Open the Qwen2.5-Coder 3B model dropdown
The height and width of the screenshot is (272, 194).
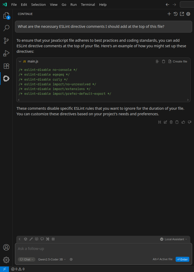[52, 259]
